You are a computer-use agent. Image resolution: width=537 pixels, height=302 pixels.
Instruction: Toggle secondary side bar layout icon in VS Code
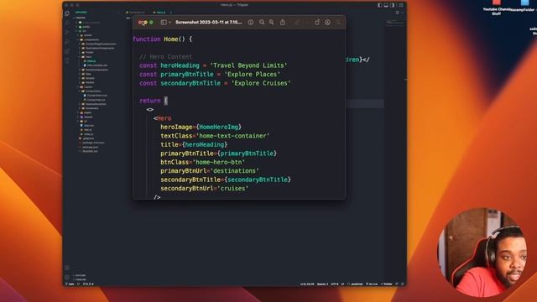(x=393, y=5)
